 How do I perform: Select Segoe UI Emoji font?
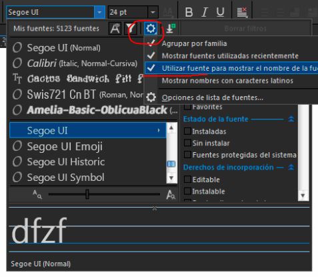pyautogui.click(x=65, y=146)
